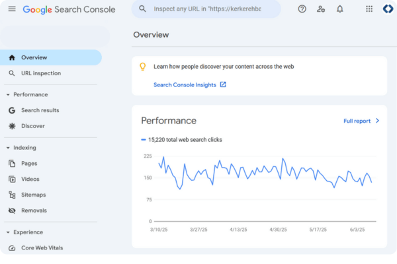This screenshot has height=264, width=397.
Task: Click the lightbulb tip icon
Action: point(142,67)
